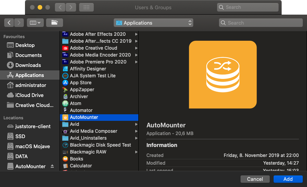This screenshot has width=307, height=187.
Task: Select the Avid folder row
Action: click(x=99, y=124)
